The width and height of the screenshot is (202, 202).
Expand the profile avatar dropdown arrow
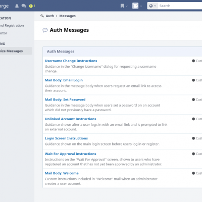pos(141,6)
